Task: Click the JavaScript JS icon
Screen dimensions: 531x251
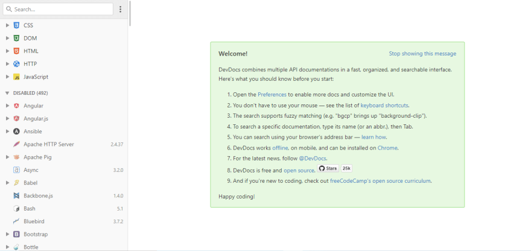Action: (16, 77)
